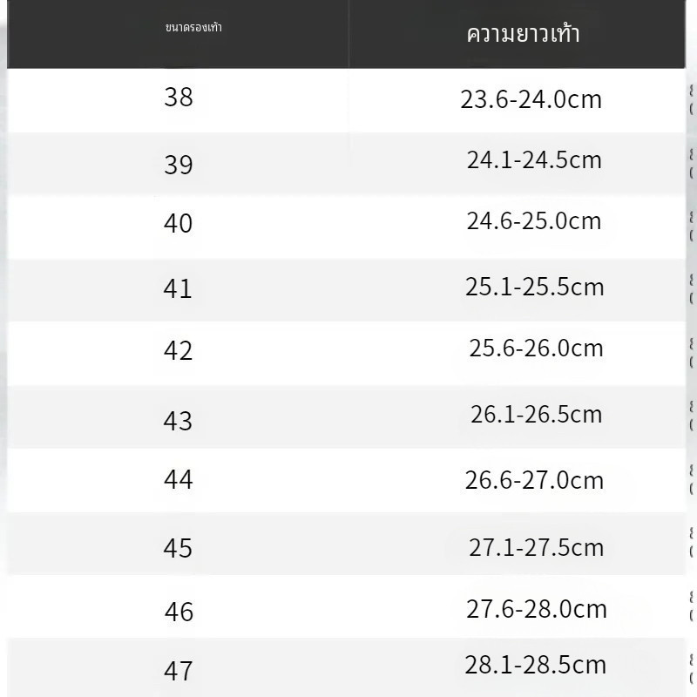The image size is (697, 697).
Task: Select the 26.1-26.5cm length value
Action: (x=536, y=414)
